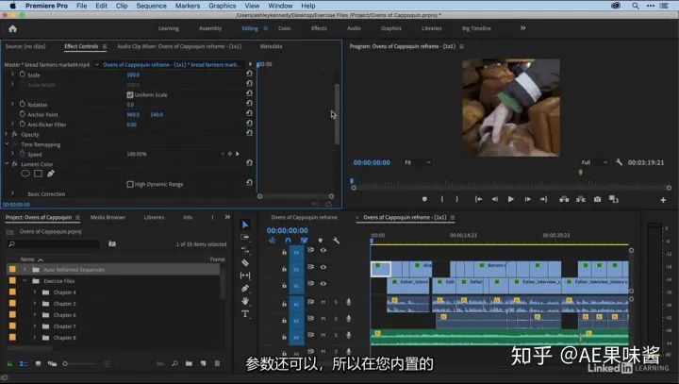
Task: Reset the Scale parameter
Action: (x=249, y=74)
